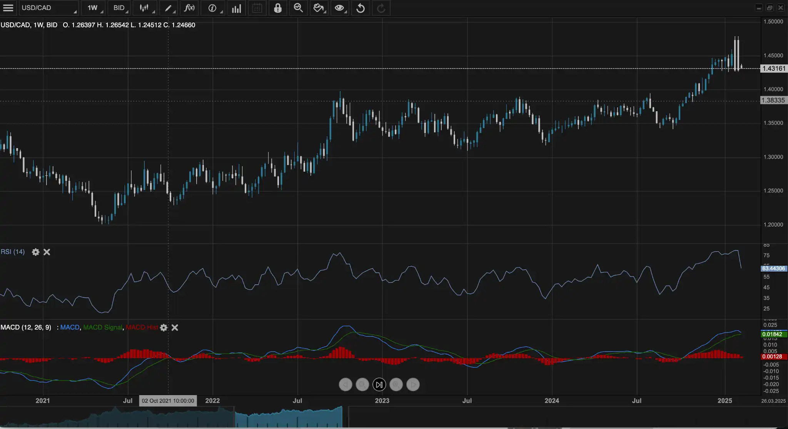Jump to latest bar with skip-forward button
The height and width of the screenshot is (429, 788).
click(x=379, y=384)
